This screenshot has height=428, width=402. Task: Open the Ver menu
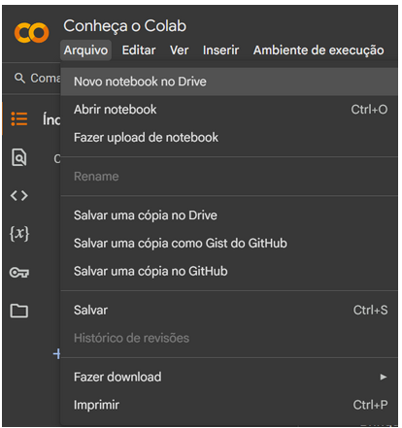[180, 50]
